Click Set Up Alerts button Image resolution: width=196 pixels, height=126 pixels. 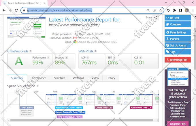click(178, 45)
